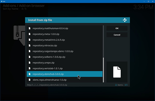Screen dimensions: 155x101
Task: Click file icon beside repository.meta-1.0.0.zip
Action: point(29,34)
